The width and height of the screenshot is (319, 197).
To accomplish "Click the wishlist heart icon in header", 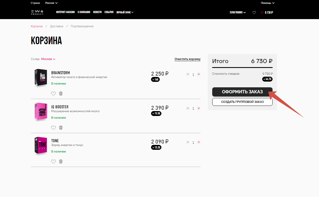I will click(254, 13).
